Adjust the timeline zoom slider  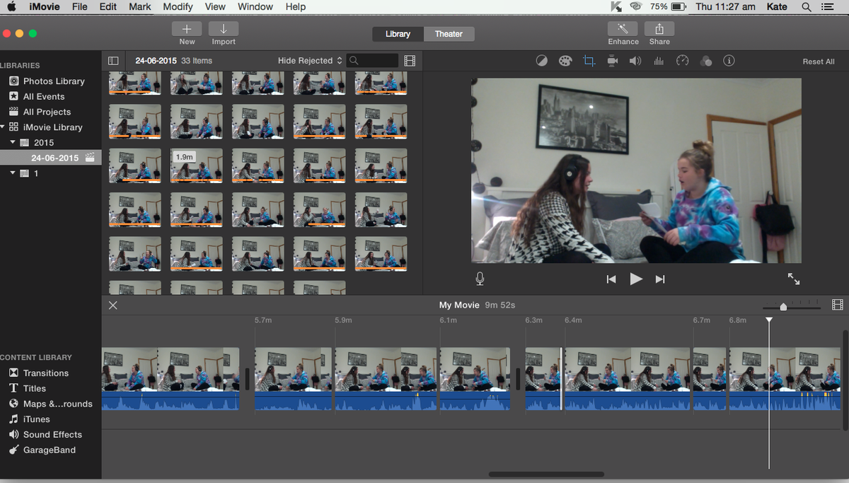[x=783, y=306]
